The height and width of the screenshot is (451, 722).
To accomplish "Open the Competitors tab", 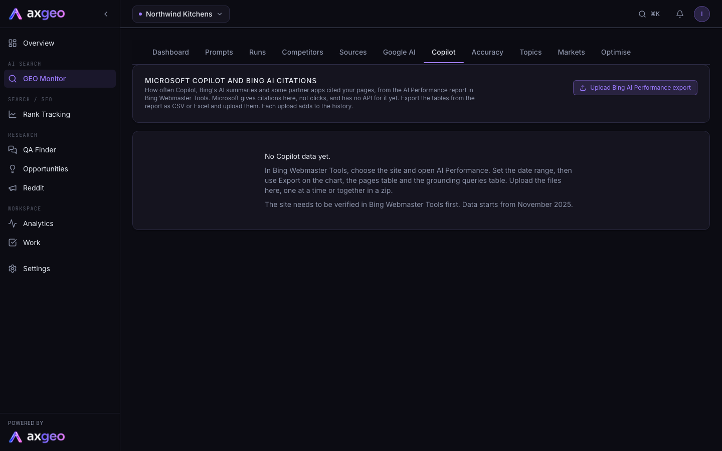I will 302,52.
